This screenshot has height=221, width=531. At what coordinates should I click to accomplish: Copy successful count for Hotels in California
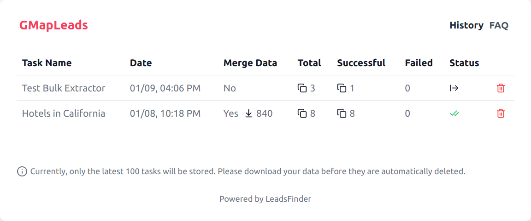[x=342, y=113]
